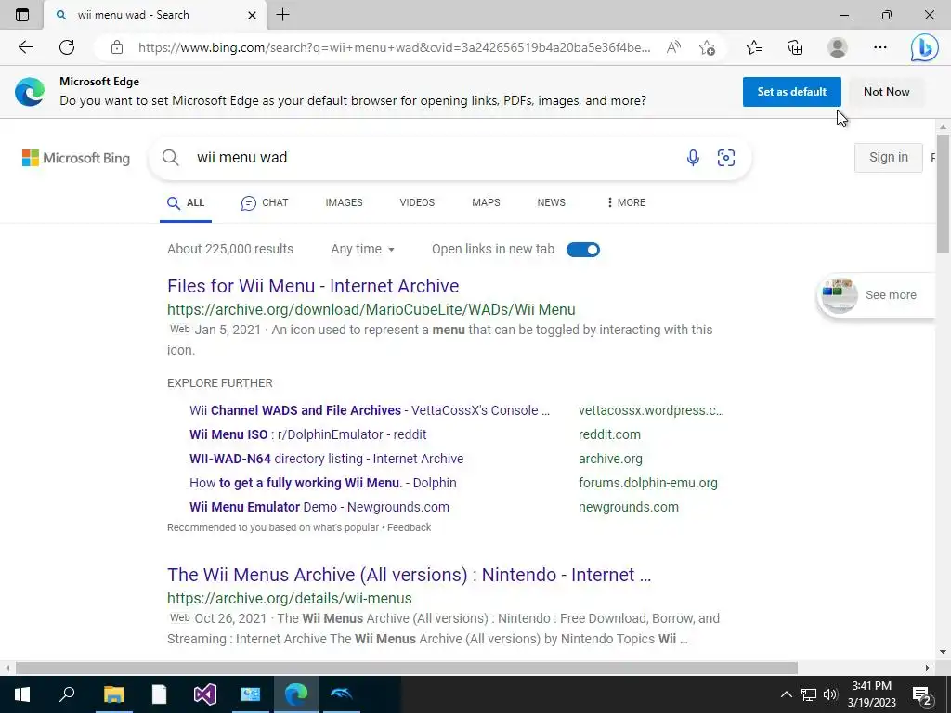Click the blank document taskbar icon
The height and width of the screenshot is (713, 951).
[159, 694]
